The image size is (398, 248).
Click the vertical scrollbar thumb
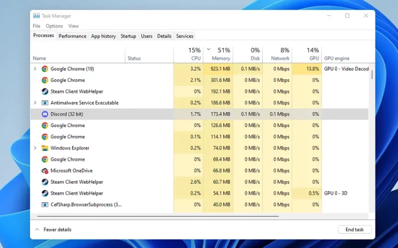tap(372, 74)
